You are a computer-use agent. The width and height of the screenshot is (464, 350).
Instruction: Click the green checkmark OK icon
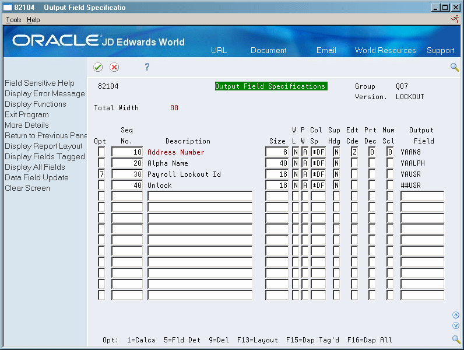click(x=98, y=67)
